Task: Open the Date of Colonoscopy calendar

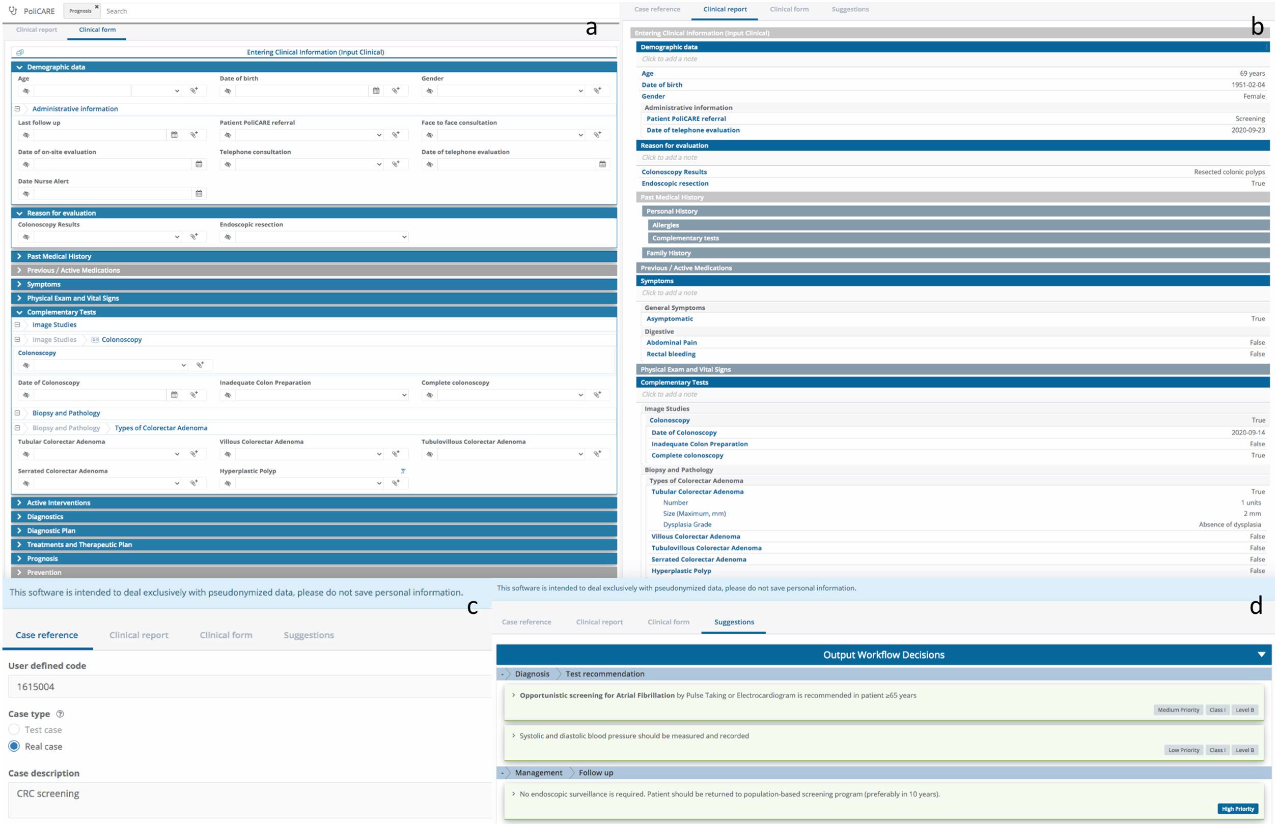Action: coord(174,395)
